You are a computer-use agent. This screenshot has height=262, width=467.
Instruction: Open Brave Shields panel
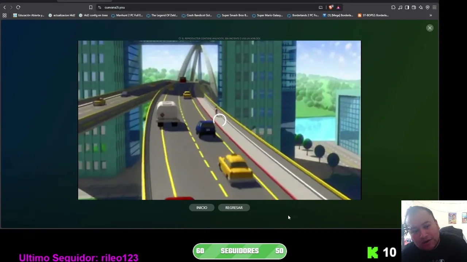pyautogui.click(x=331, y=7)
